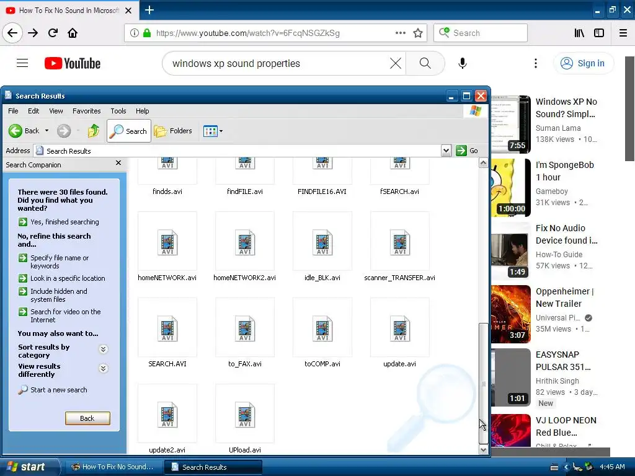The image size is (635, 476).
Task: Clear YouTube search box with X
Action: point(396,63)
